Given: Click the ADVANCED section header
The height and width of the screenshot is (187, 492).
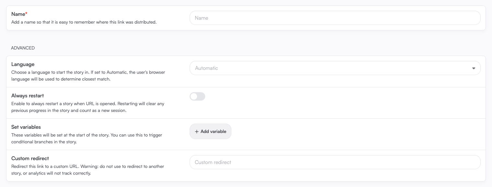Looking at the screenshot, I should pyautogui.click(x=23, y=48).
